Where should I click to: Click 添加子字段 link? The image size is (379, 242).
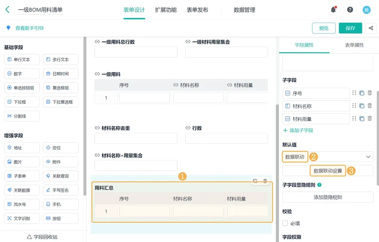tap(298, 130)
